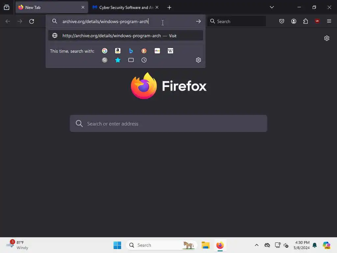Search this time with Amazon

pos(118,51)
